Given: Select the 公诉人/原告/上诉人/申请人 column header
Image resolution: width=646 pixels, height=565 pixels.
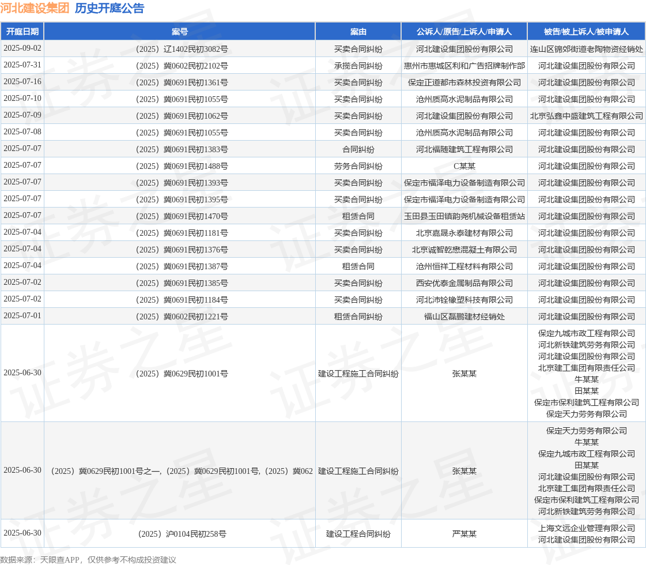Looking at the screenshot, I should tap(464, 32).
